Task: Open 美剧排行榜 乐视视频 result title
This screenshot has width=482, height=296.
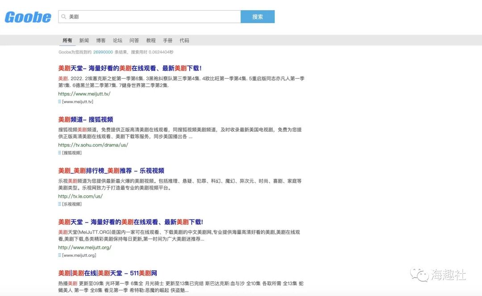Action: (111, 170)
